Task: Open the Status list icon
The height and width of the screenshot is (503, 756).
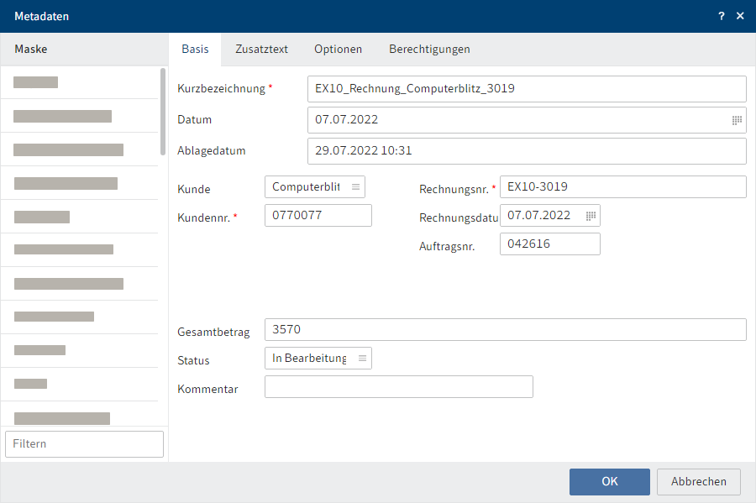Action: point(363,359)
